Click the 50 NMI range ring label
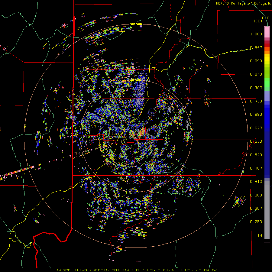Screen dimensions: 272x272 136,80
